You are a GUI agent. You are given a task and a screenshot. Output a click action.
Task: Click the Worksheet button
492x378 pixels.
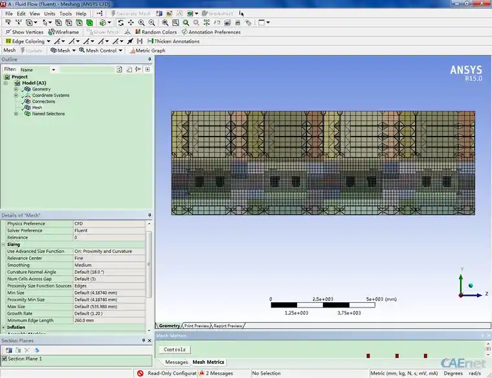tap(218, 14)
